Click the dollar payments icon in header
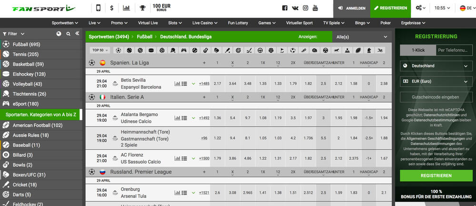The image size is (476, 206). click(x=112, y=8)
